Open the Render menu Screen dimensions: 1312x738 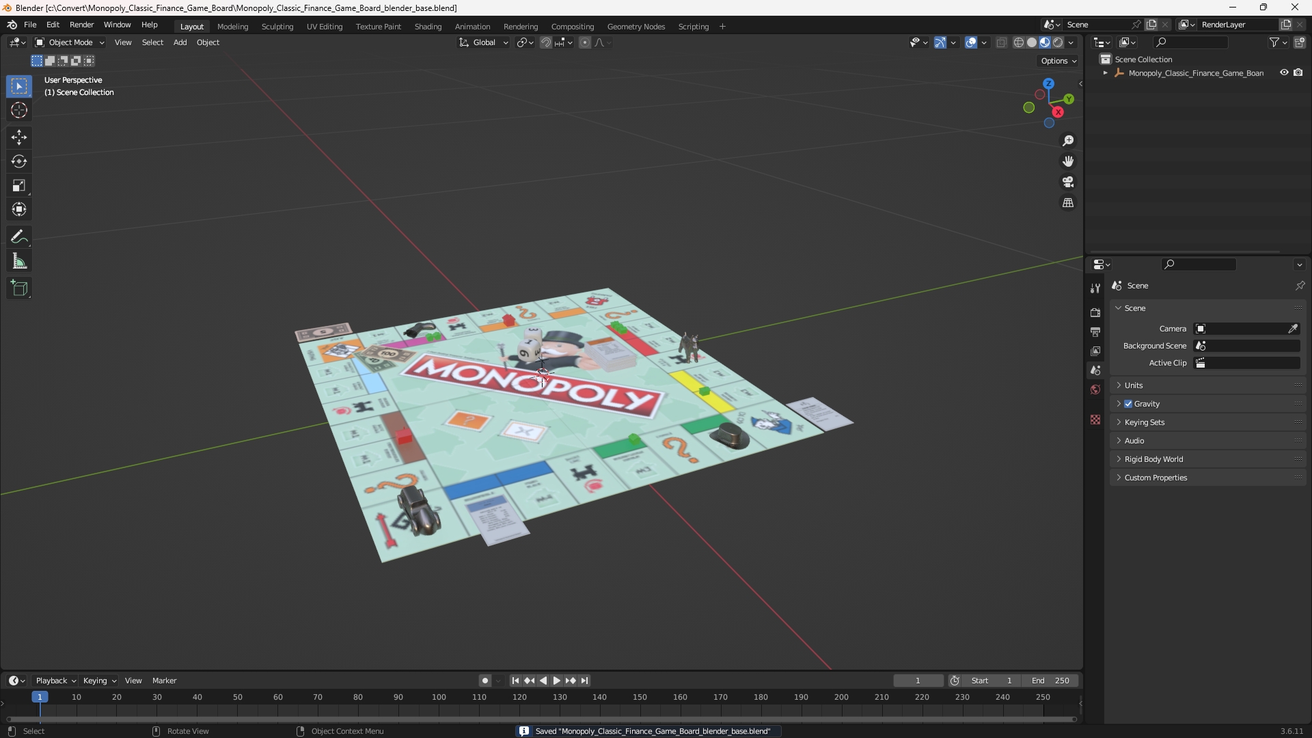(x=81, y=25)
